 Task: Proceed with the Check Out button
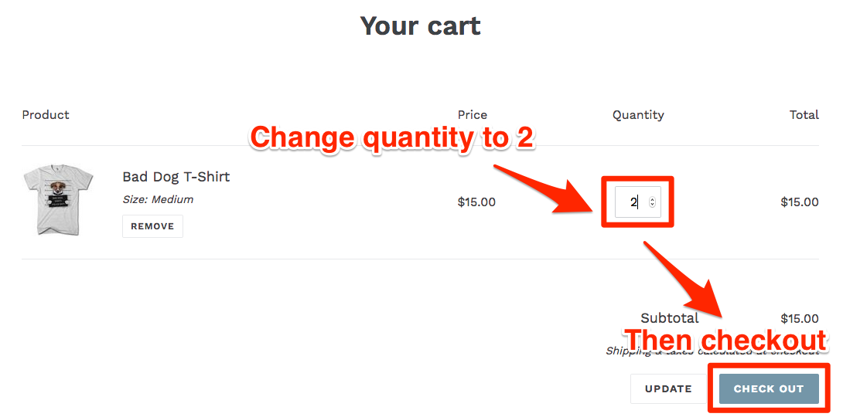(769, 389)
